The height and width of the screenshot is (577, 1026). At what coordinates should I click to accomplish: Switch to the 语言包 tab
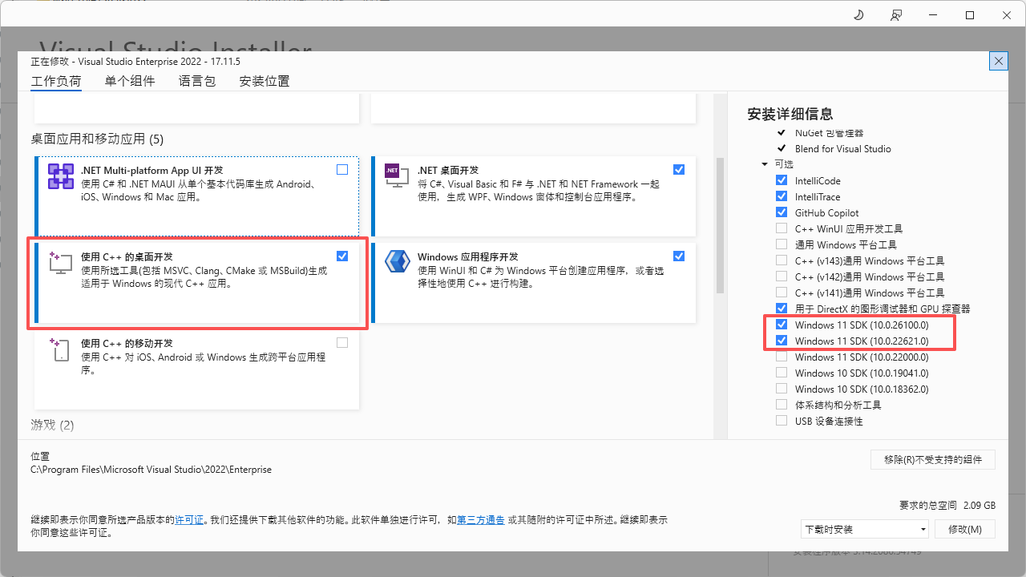tap(197, 81)
